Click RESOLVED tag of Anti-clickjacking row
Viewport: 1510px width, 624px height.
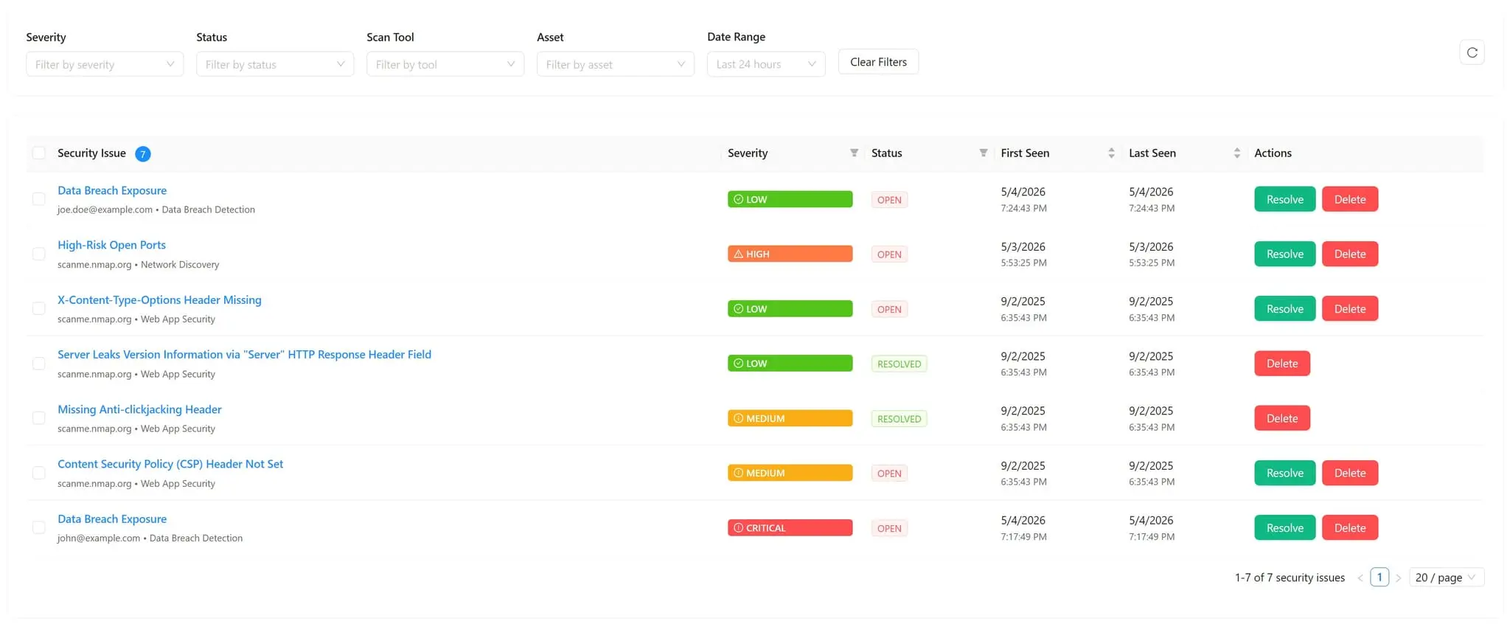coord(899,418)
